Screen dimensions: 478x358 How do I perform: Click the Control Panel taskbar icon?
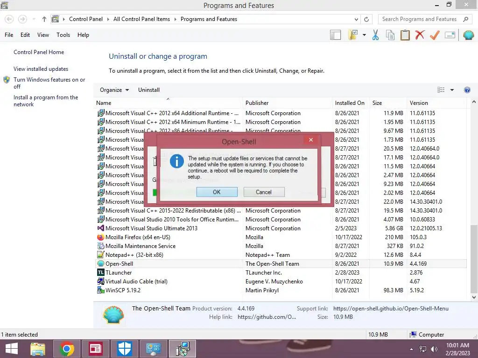[153, 349]
